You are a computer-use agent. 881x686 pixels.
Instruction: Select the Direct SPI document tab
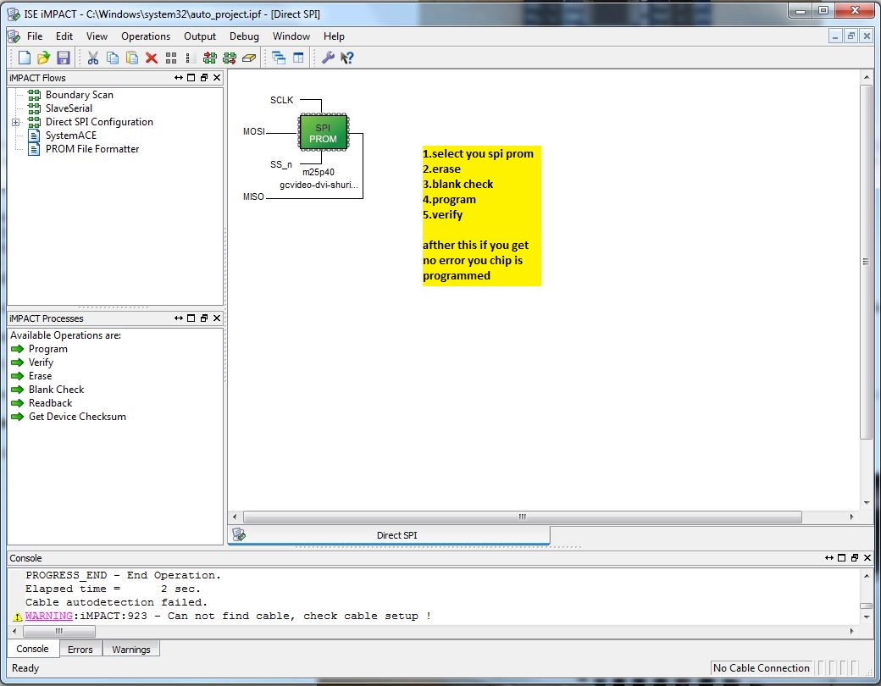389,535
